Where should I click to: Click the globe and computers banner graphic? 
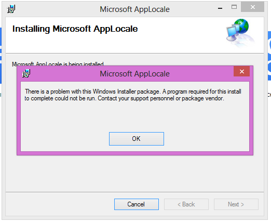click(240, 33)
